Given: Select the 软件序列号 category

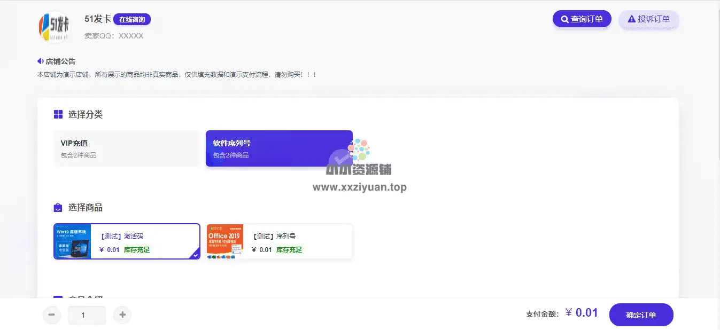Looking at the screenshot, I should pos(278,148).
